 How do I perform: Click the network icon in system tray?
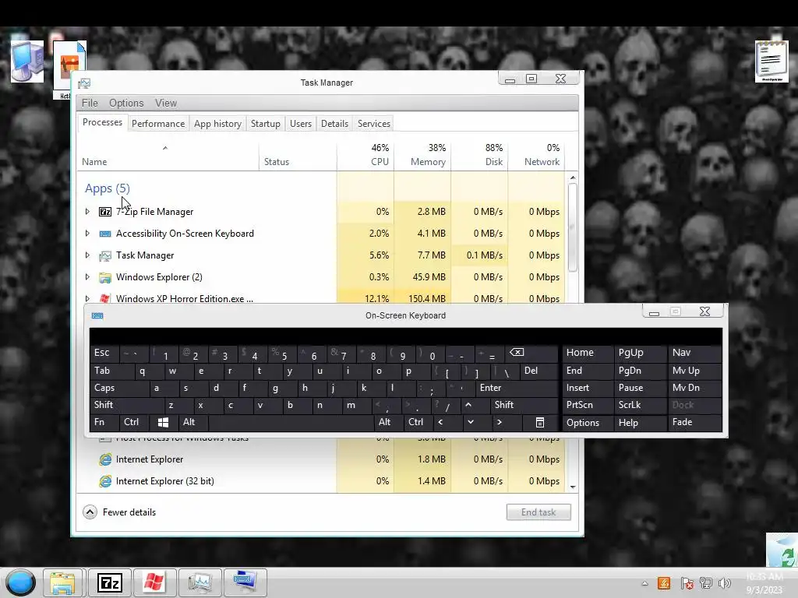point(706,583)
